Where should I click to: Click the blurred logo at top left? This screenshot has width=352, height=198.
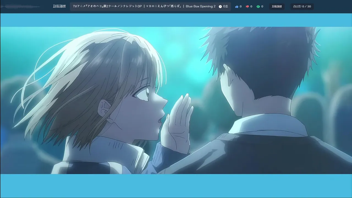(x=21, y=6)
